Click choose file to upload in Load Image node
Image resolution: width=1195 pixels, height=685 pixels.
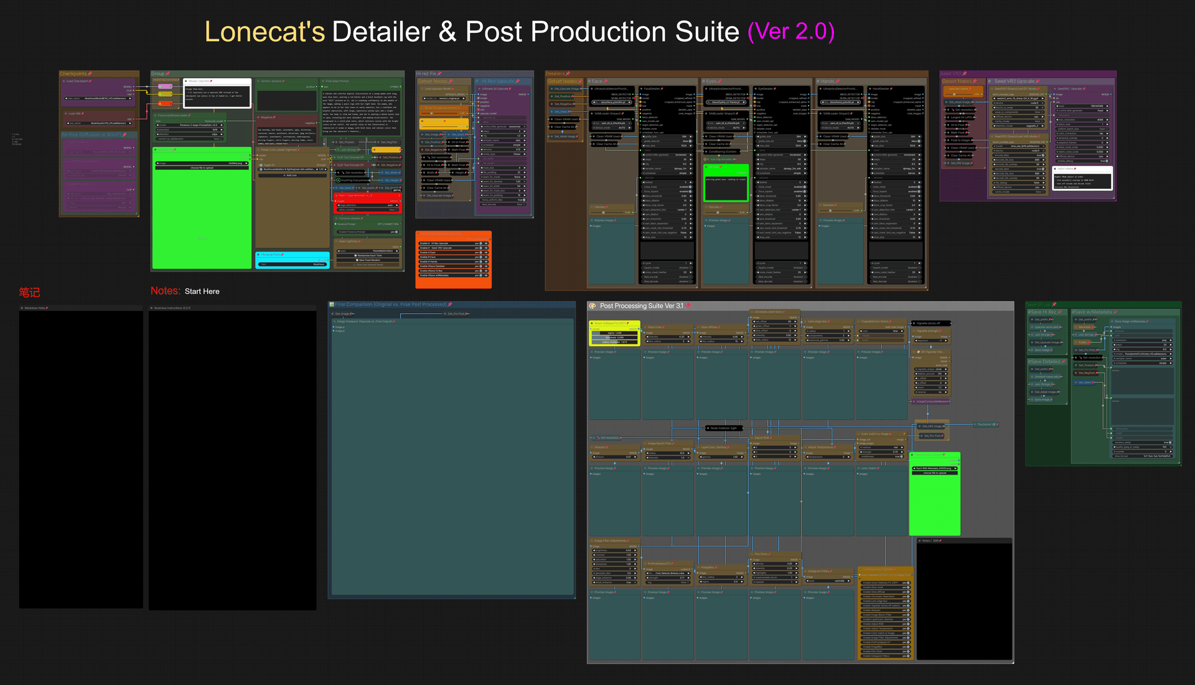click(202, 168)
